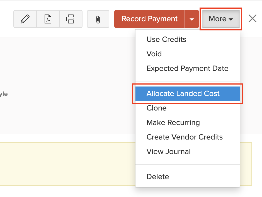The width and height of the screenshot is (262, 197).
Task: Dismiss the view with the X icon
Action: [x=252, y=18]
